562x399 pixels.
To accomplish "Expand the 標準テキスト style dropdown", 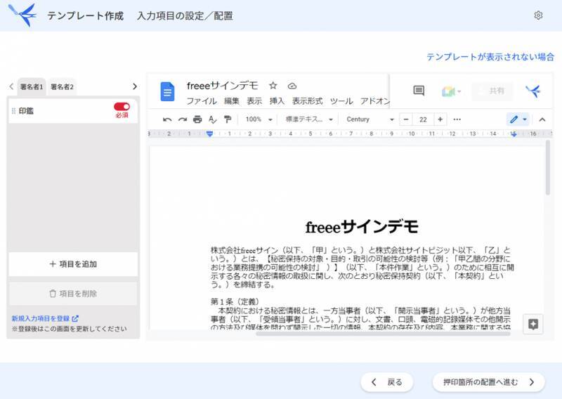I will (309, 119).
